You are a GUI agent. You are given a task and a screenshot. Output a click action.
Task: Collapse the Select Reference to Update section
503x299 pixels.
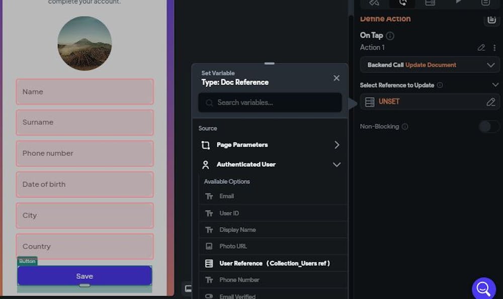click(x=495, y=85)
